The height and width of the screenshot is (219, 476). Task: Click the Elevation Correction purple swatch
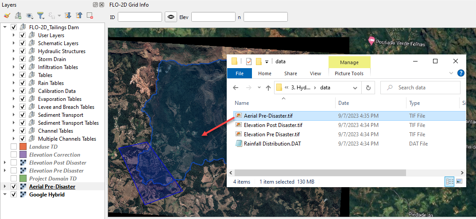(23, 155)
